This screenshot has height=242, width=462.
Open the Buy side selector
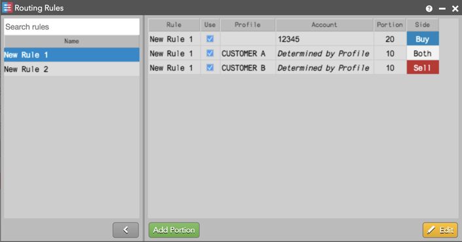[x=423, y=39]
